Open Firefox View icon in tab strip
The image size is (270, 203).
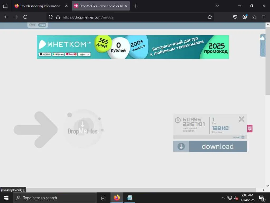5,6
